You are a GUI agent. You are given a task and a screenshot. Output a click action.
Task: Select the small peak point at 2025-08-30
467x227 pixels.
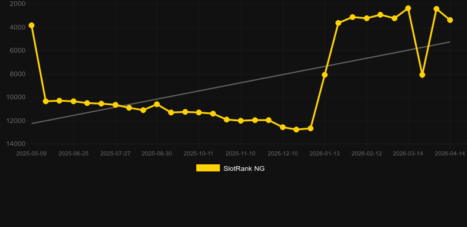click(x=157, y=104)
